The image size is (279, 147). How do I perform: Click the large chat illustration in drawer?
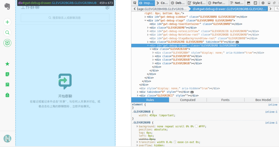65,81
